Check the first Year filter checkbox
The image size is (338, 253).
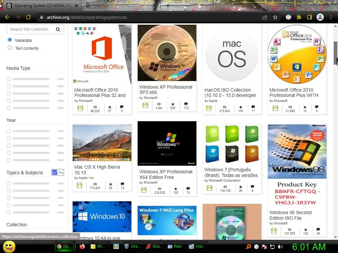9,131
